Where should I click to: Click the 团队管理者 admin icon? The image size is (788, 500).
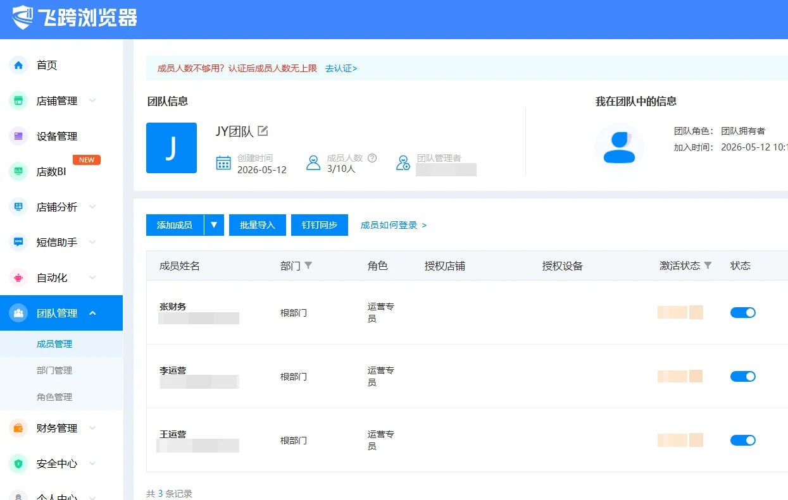click(x=403, y=163)
